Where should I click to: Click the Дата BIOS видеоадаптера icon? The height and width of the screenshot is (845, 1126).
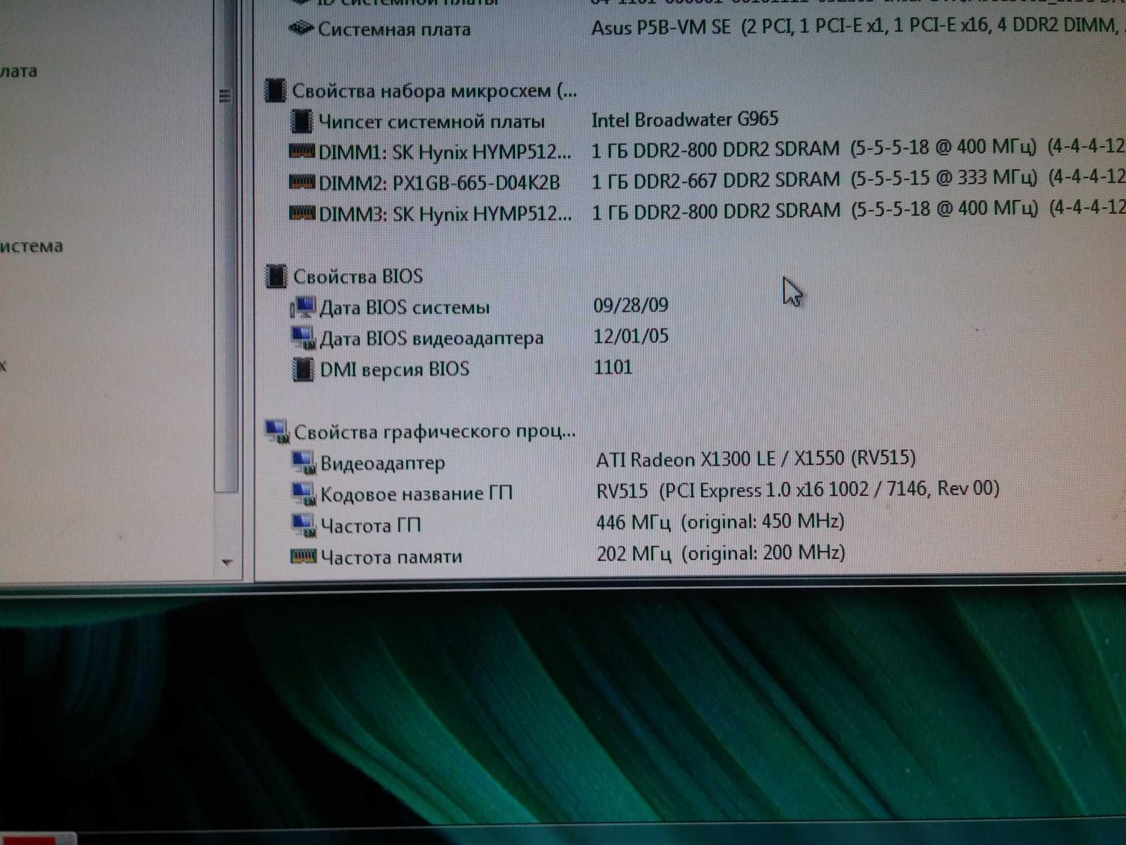(304, 338)
